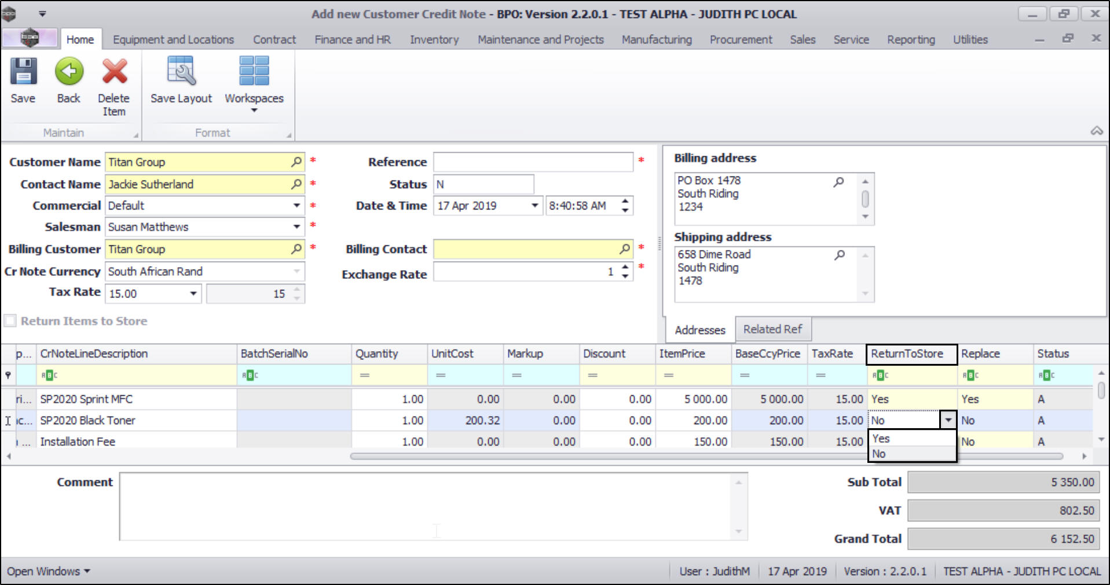
Task: Open the date picker dropdown arrow
Action: coord(534,206)
